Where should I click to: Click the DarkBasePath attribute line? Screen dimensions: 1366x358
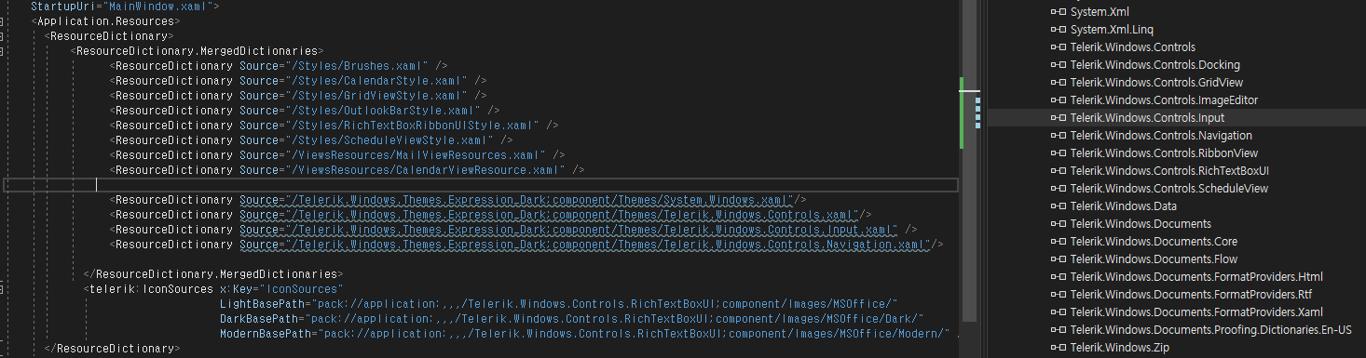[x=571, y=319]
